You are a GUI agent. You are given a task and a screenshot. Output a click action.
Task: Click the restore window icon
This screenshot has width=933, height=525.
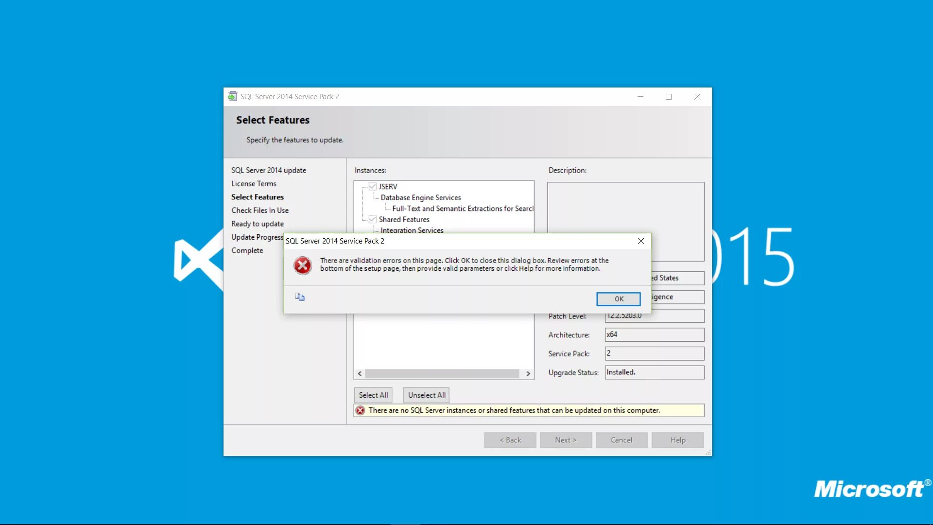click(668, 96)
